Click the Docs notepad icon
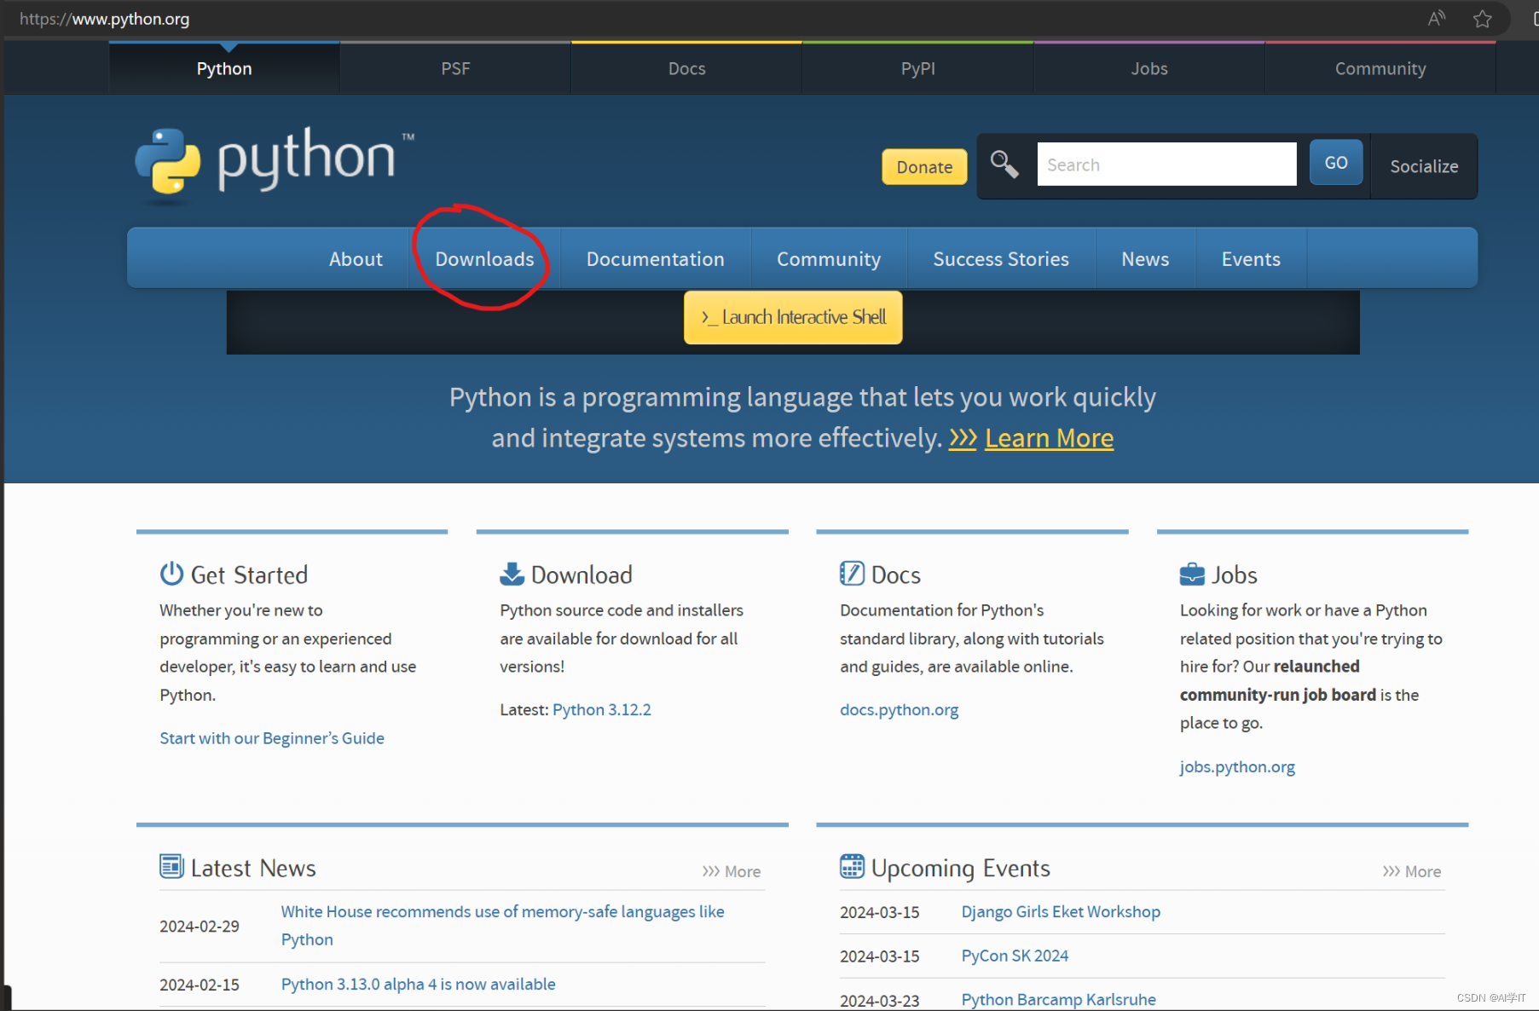 pos(852,574)
